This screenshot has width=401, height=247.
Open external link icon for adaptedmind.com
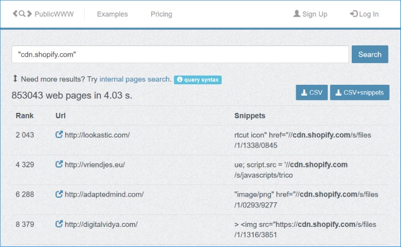[x=59, y=194]
